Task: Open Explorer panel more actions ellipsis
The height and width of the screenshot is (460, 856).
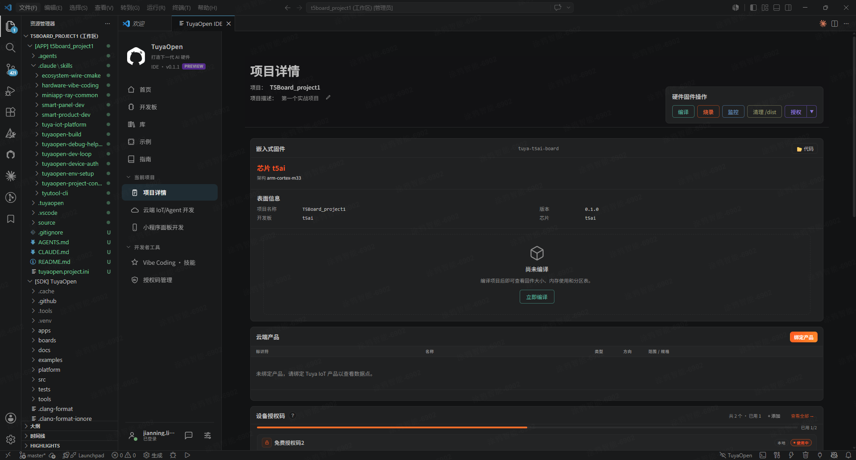Action: [107, 24]
